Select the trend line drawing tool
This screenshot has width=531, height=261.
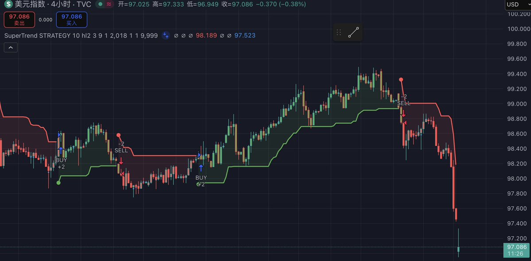(353, 32)
